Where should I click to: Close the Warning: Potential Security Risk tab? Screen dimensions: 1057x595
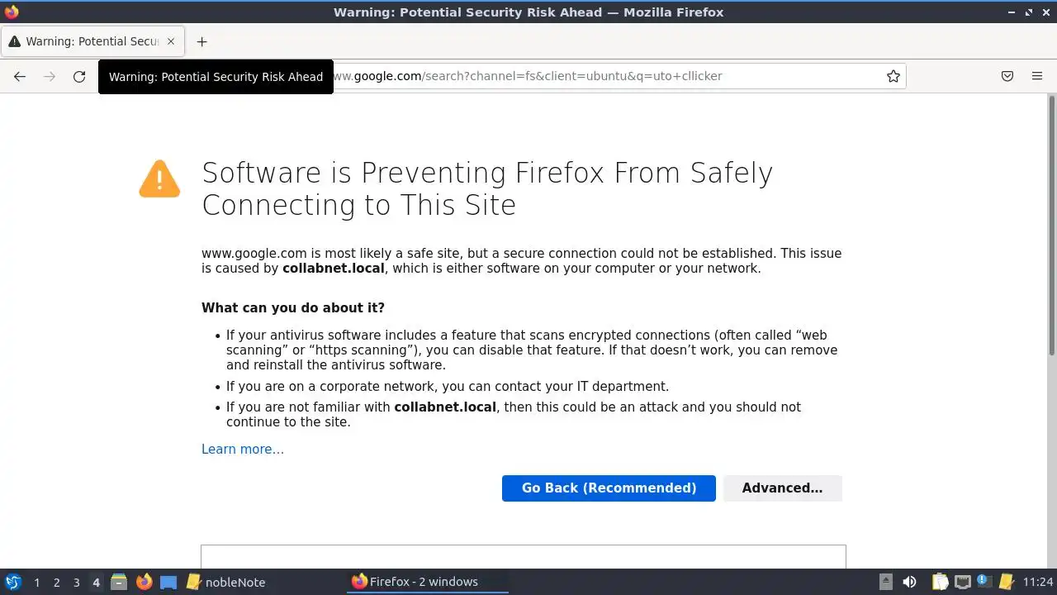click(171, 41)
